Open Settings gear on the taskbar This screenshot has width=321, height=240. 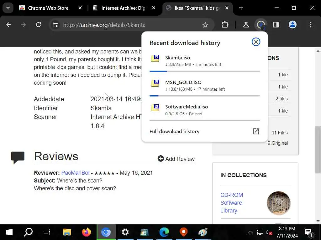click(125, 232)
